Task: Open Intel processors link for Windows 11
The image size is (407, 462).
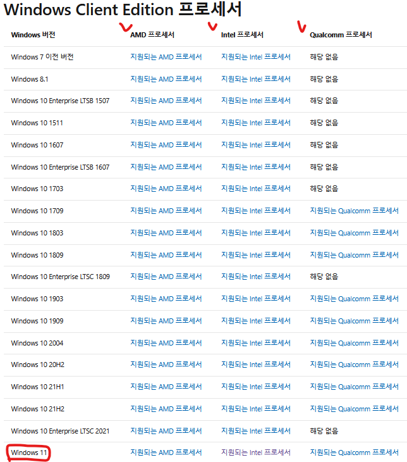Action: tap(256, 453)
